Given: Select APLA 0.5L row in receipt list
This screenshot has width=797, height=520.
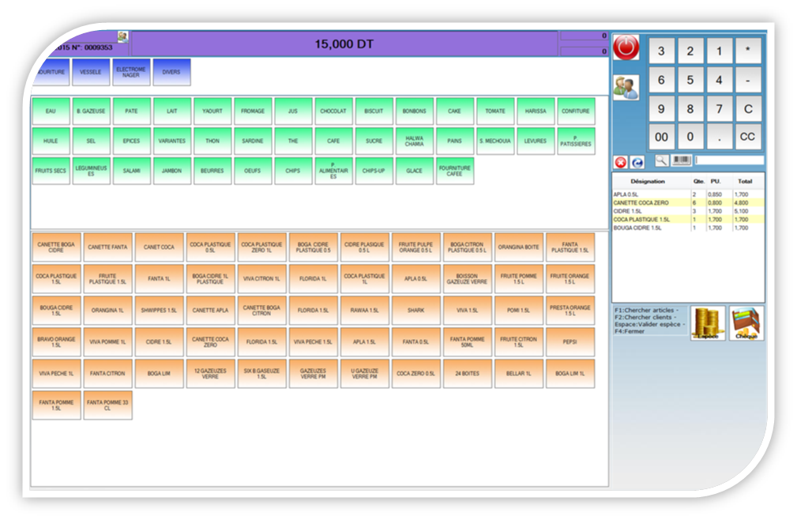Looking at the screenshot, I should (x=688, y=194).
